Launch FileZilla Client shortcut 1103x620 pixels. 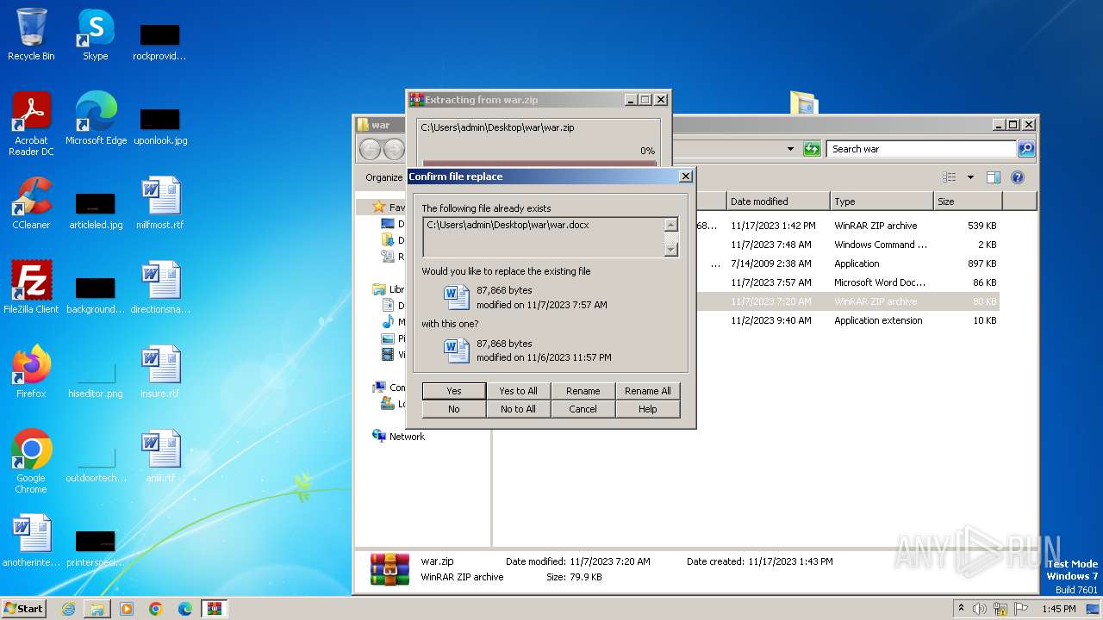(x=31, y=288)
